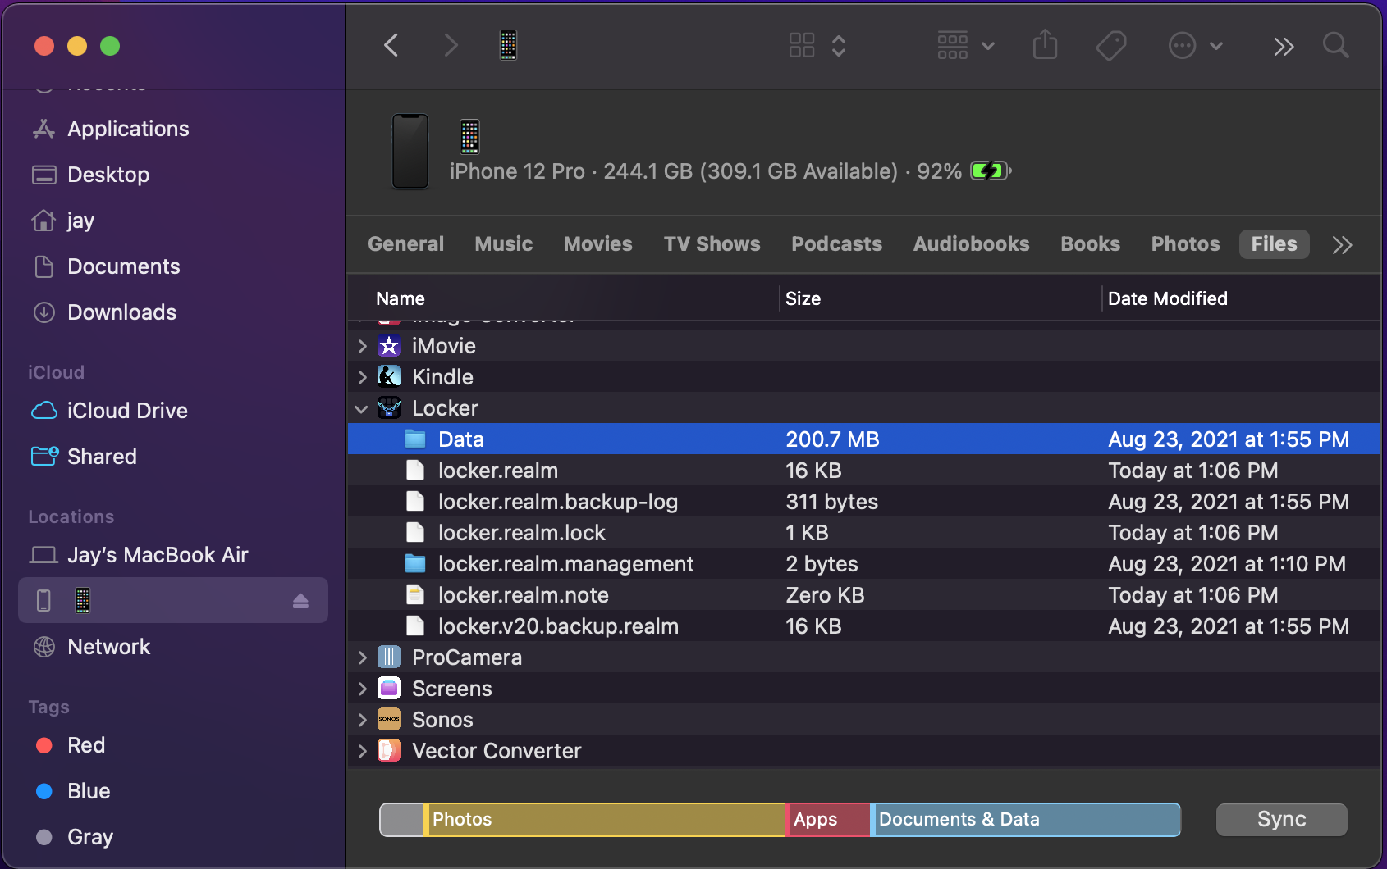The image size is (1387, 869).
Task: Open Desktop in the sidebar
Action: pyautogui.click(x=173, y=175)
